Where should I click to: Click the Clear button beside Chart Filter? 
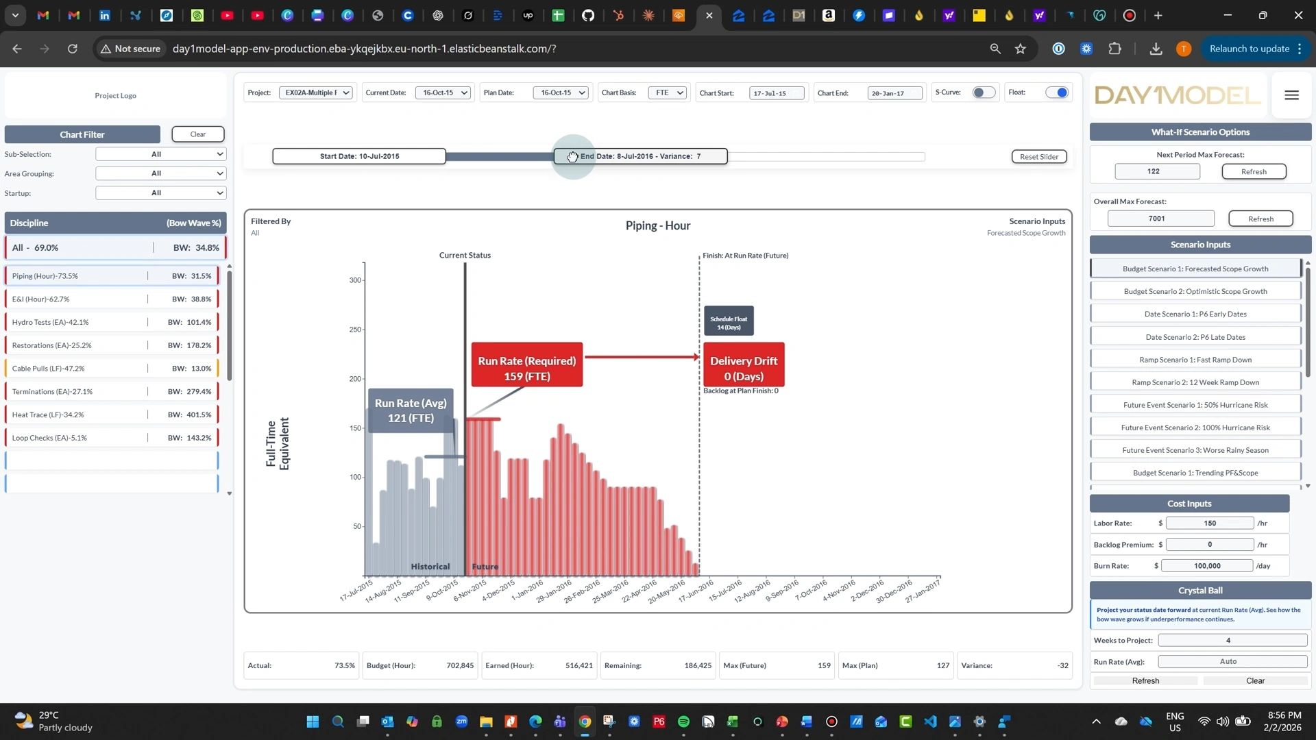click(197, 134)
